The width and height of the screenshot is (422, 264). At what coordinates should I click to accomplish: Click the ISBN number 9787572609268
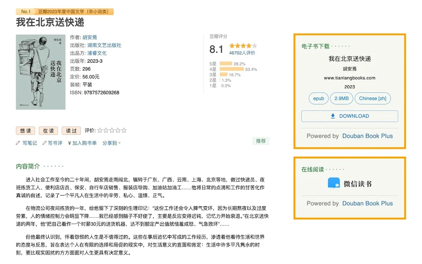101,92
